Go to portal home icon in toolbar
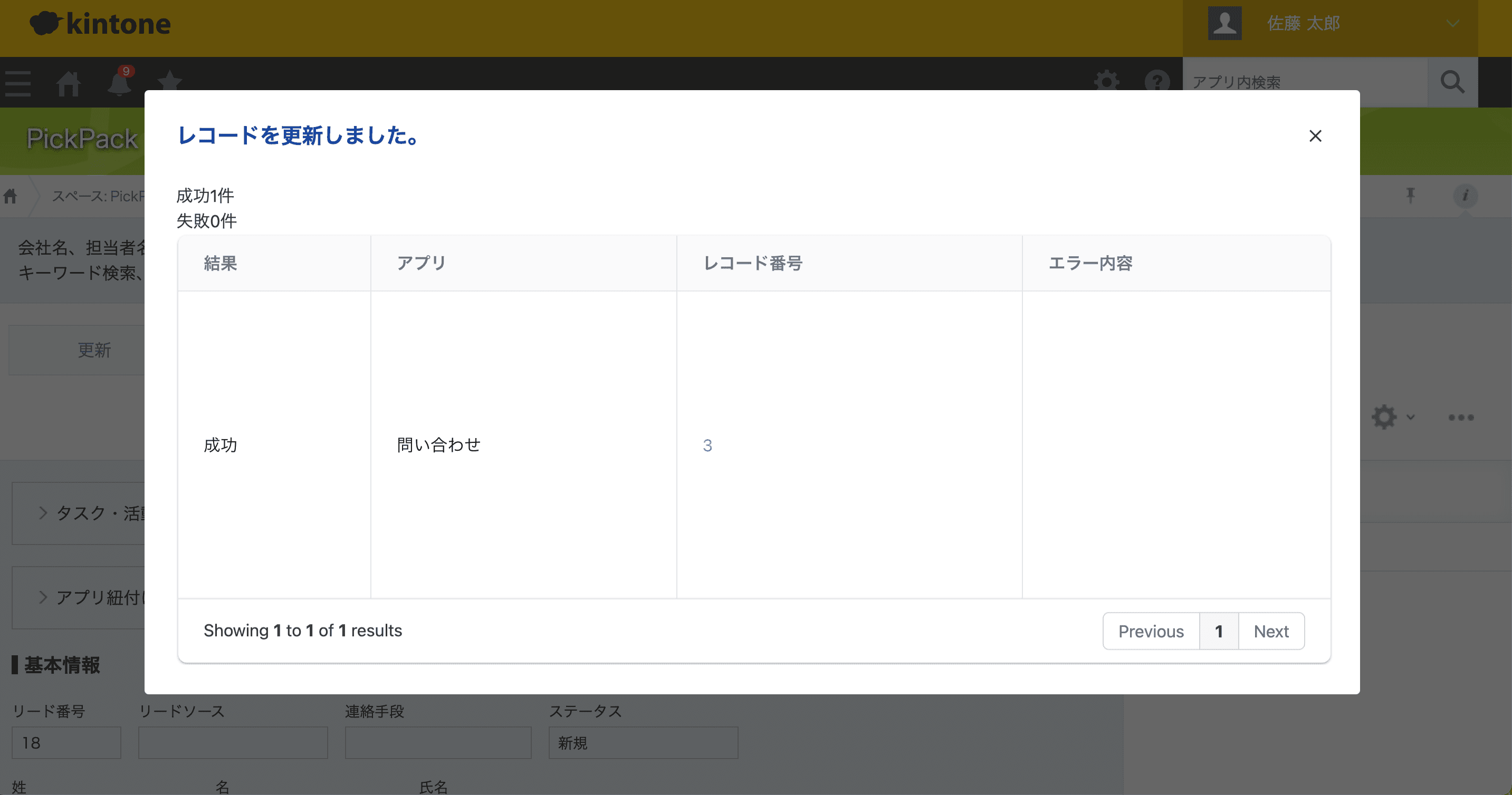This screenshot has height=795, width=1512. (x=69, y=83)
